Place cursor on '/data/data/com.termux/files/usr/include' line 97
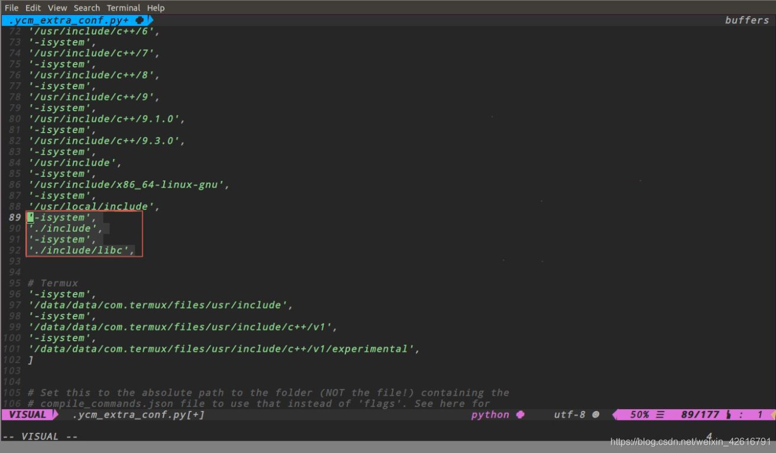 [161, 305]
